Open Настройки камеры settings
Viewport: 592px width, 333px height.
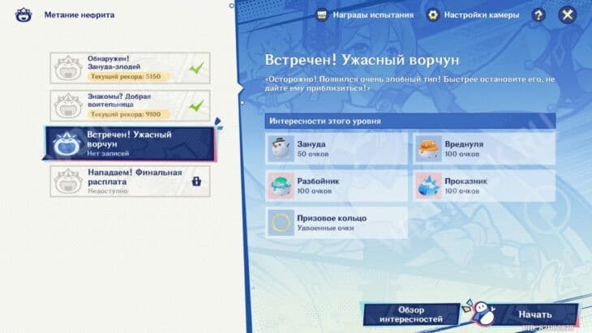point(473,15)
